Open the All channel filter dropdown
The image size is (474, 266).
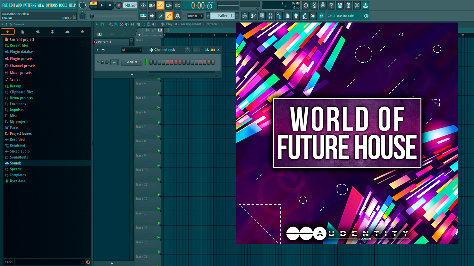pos(132,50)
